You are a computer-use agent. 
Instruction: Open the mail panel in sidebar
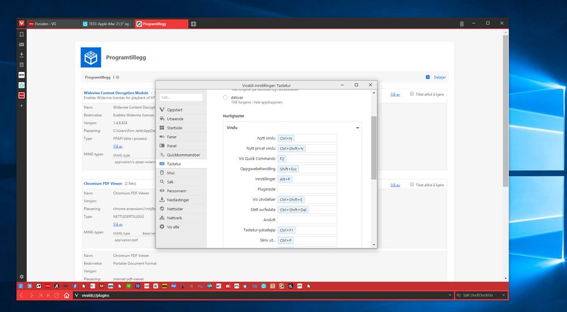point(22,44)
